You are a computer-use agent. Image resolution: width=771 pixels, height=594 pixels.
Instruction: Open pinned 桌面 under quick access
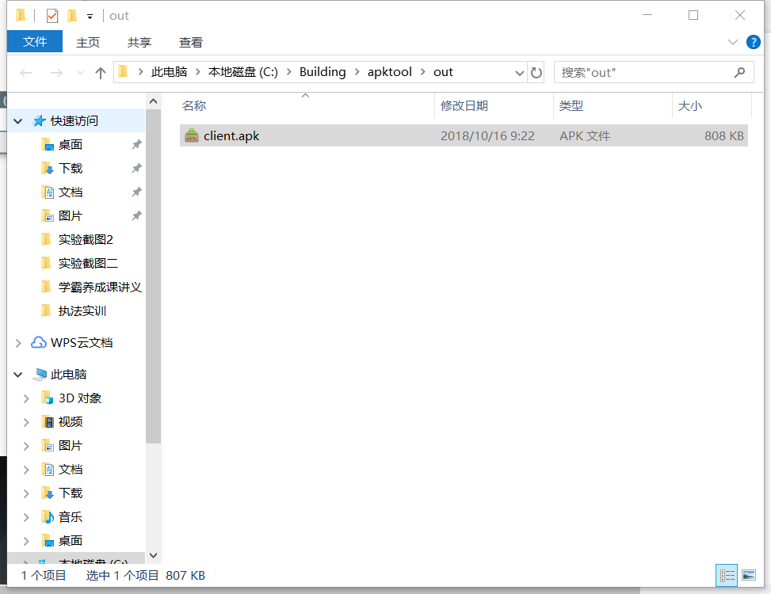(x=71, y=145)
